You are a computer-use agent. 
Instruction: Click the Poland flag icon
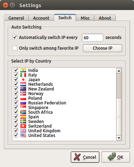pyautogui.click(x=23, y=98)
